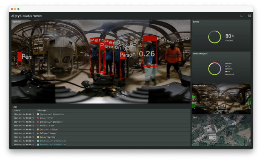Click the Peligro/Danger triangle icon
This screenshot has height=161, width=262.
tap(38, 133)
